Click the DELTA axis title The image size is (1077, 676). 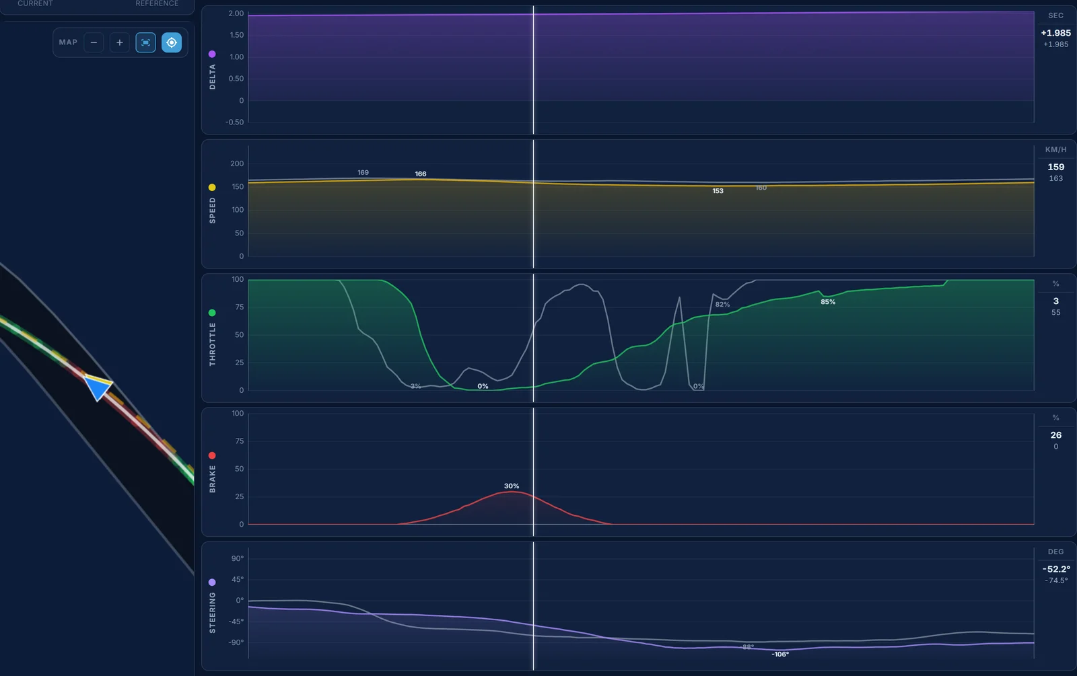click(x=213, y=77)
